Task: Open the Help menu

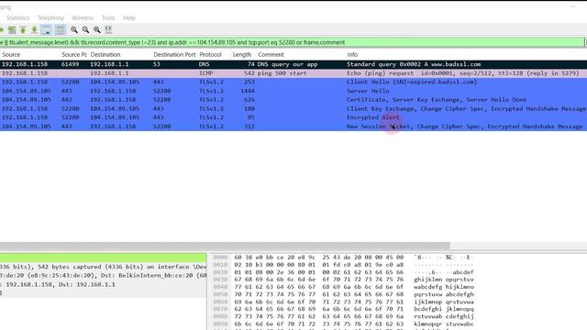Action: click(x=129, y=18)
